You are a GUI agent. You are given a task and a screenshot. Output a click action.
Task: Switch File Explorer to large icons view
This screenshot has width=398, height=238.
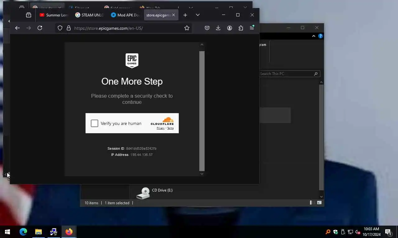point(319,203)
